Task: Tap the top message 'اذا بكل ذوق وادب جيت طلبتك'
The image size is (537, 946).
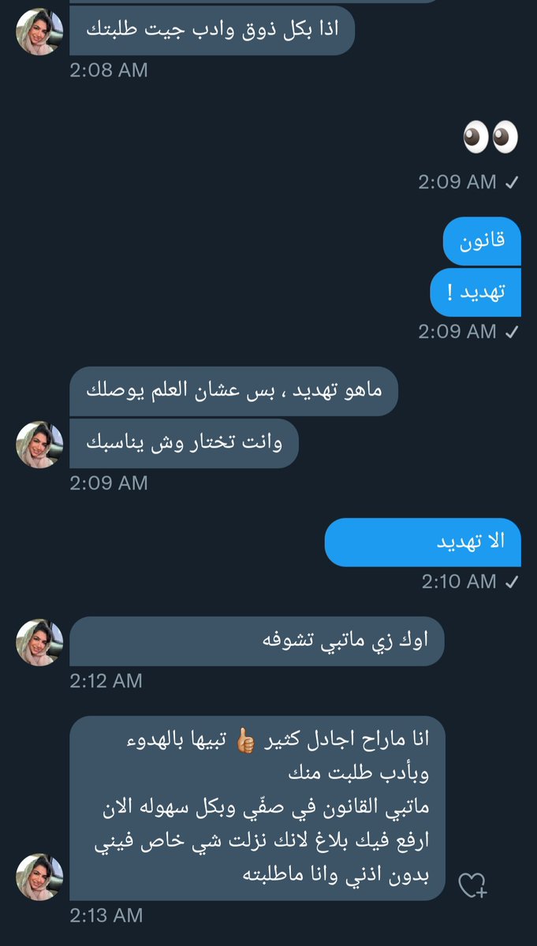Action: (x=212, y=31)
